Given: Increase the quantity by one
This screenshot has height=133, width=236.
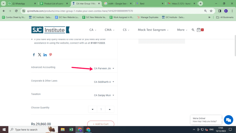Looking at the screenshot, I should 110,109.
